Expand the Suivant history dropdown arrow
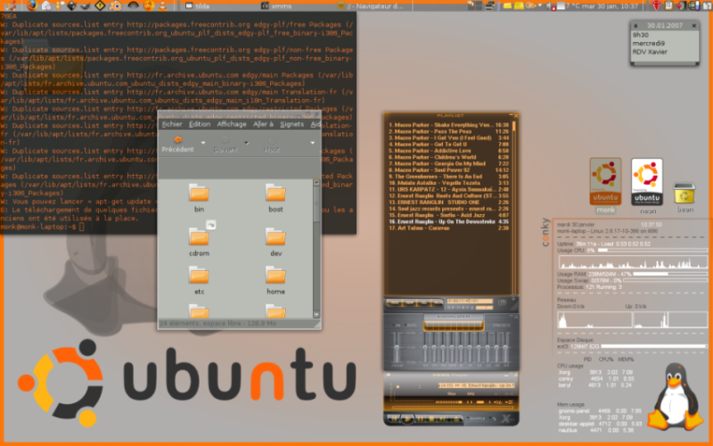The height and width of the screenshot is (446, 713). tap(247, 143)
